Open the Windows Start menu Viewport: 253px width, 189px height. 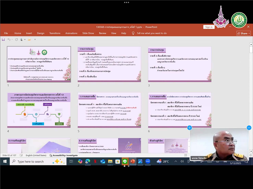5,161
